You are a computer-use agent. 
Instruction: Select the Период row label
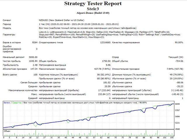[7, 24]
